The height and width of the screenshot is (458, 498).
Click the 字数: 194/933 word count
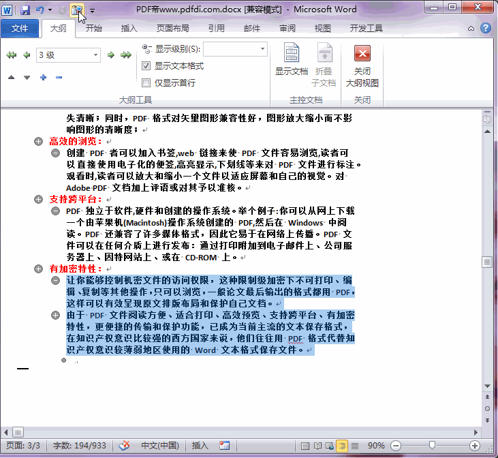point(80,446)
